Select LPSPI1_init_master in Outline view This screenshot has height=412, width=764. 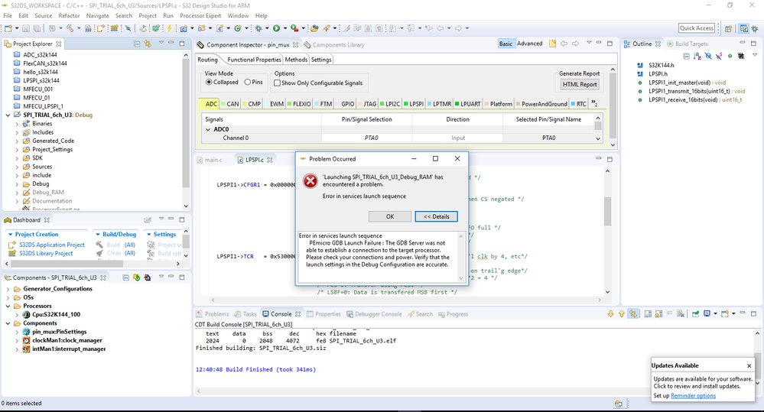686,83
